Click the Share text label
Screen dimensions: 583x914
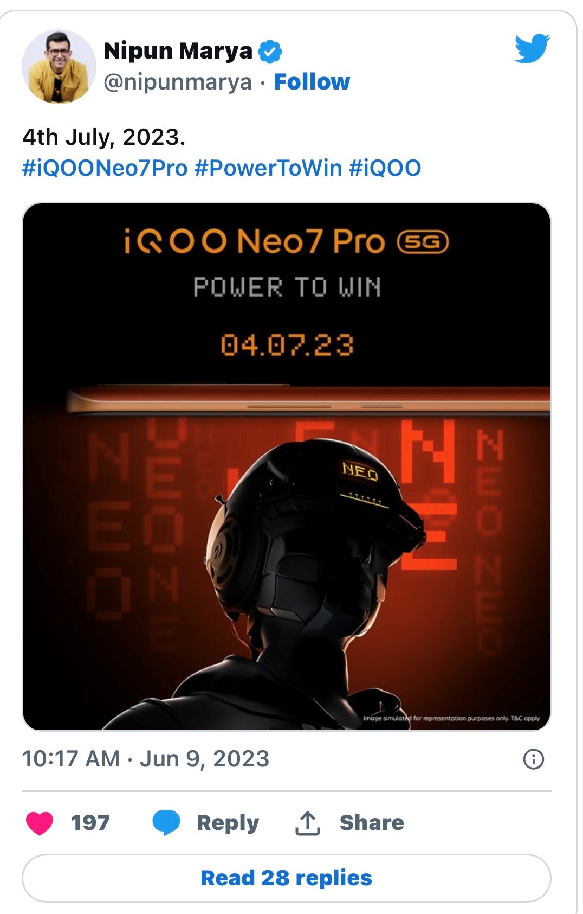tap(372, 823)
